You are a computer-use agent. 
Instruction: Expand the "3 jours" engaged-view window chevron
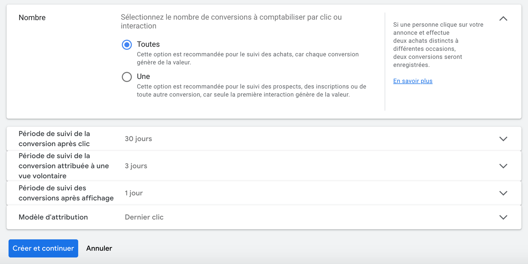point(503,166)
